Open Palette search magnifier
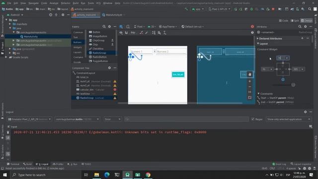This screenshot has width=318, height=179. (x=104, y=26)
